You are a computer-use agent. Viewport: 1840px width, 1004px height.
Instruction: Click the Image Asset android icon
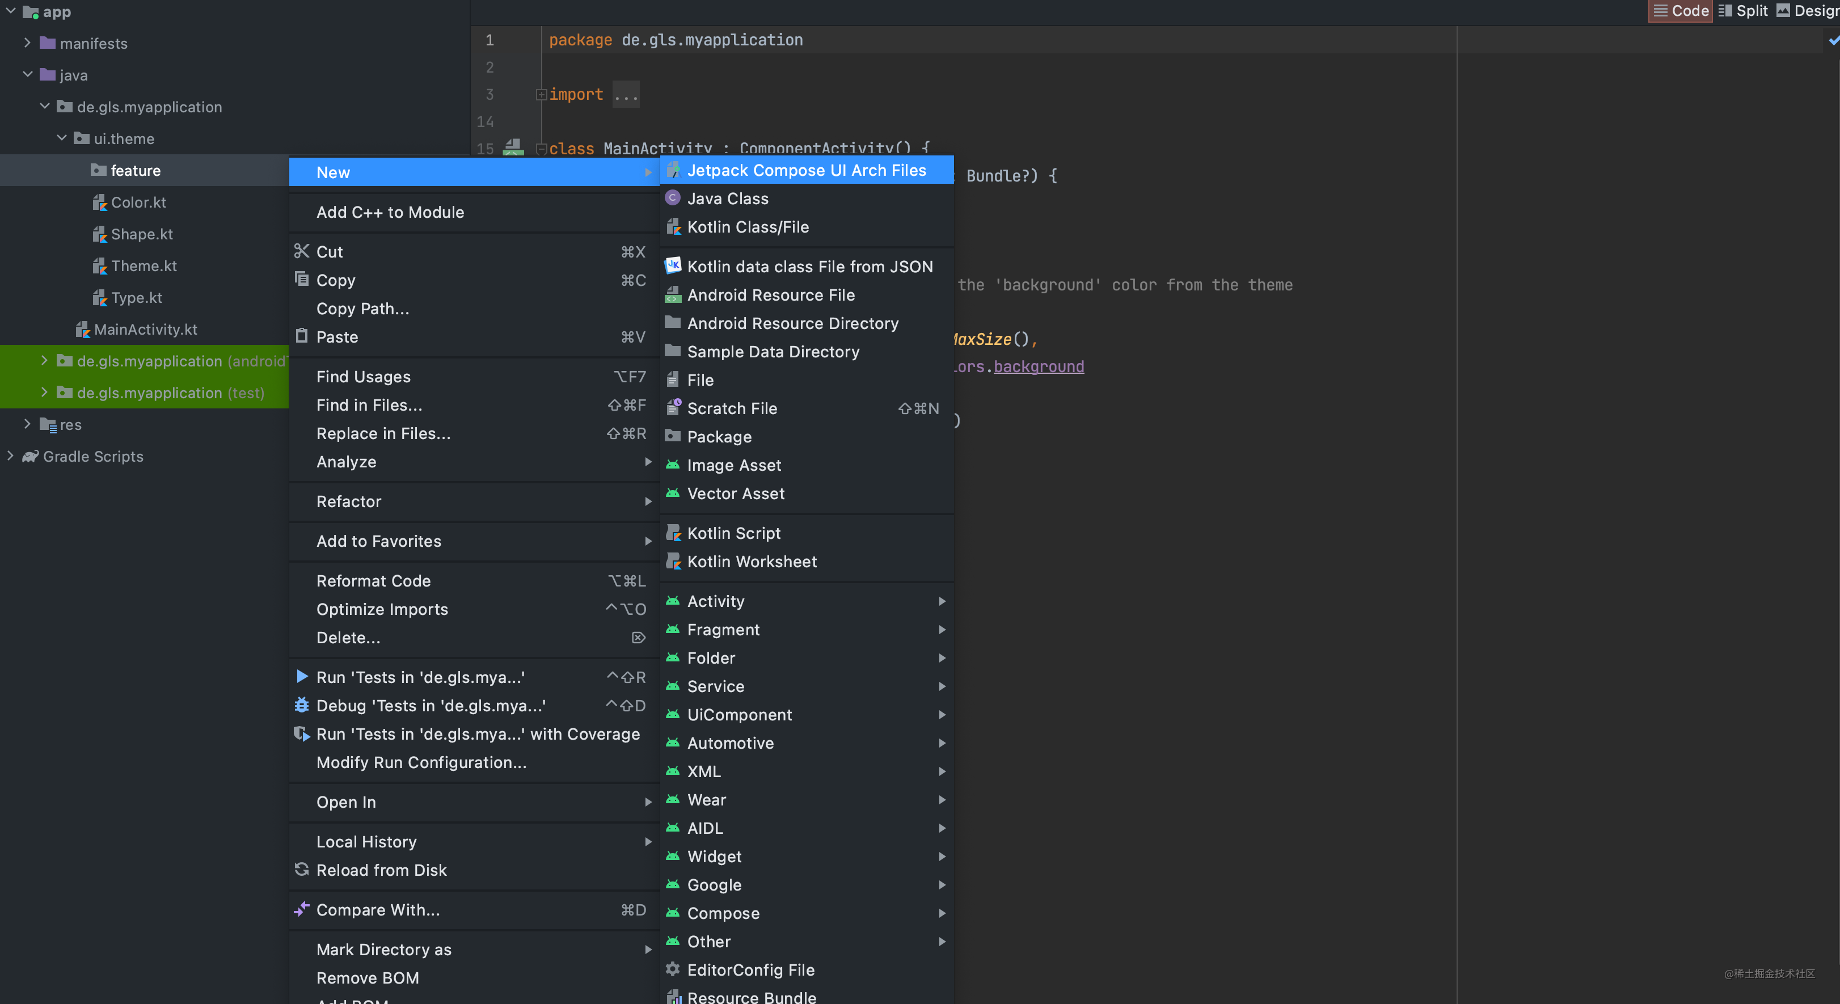tap(672, 465)
